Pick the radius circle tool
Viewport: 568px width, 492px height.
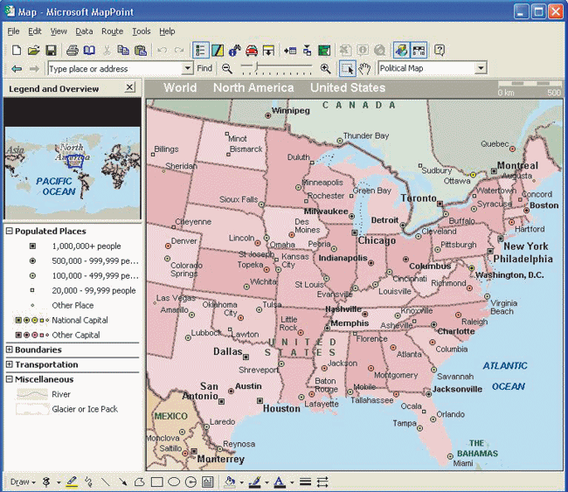190,482
